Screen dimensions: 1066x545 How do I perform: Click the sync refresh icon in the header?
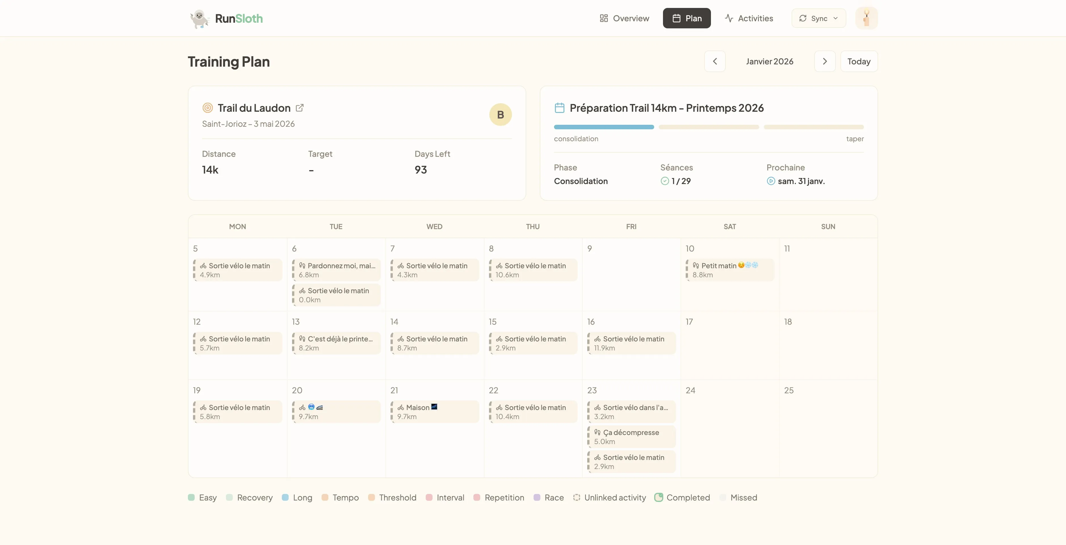803,18
